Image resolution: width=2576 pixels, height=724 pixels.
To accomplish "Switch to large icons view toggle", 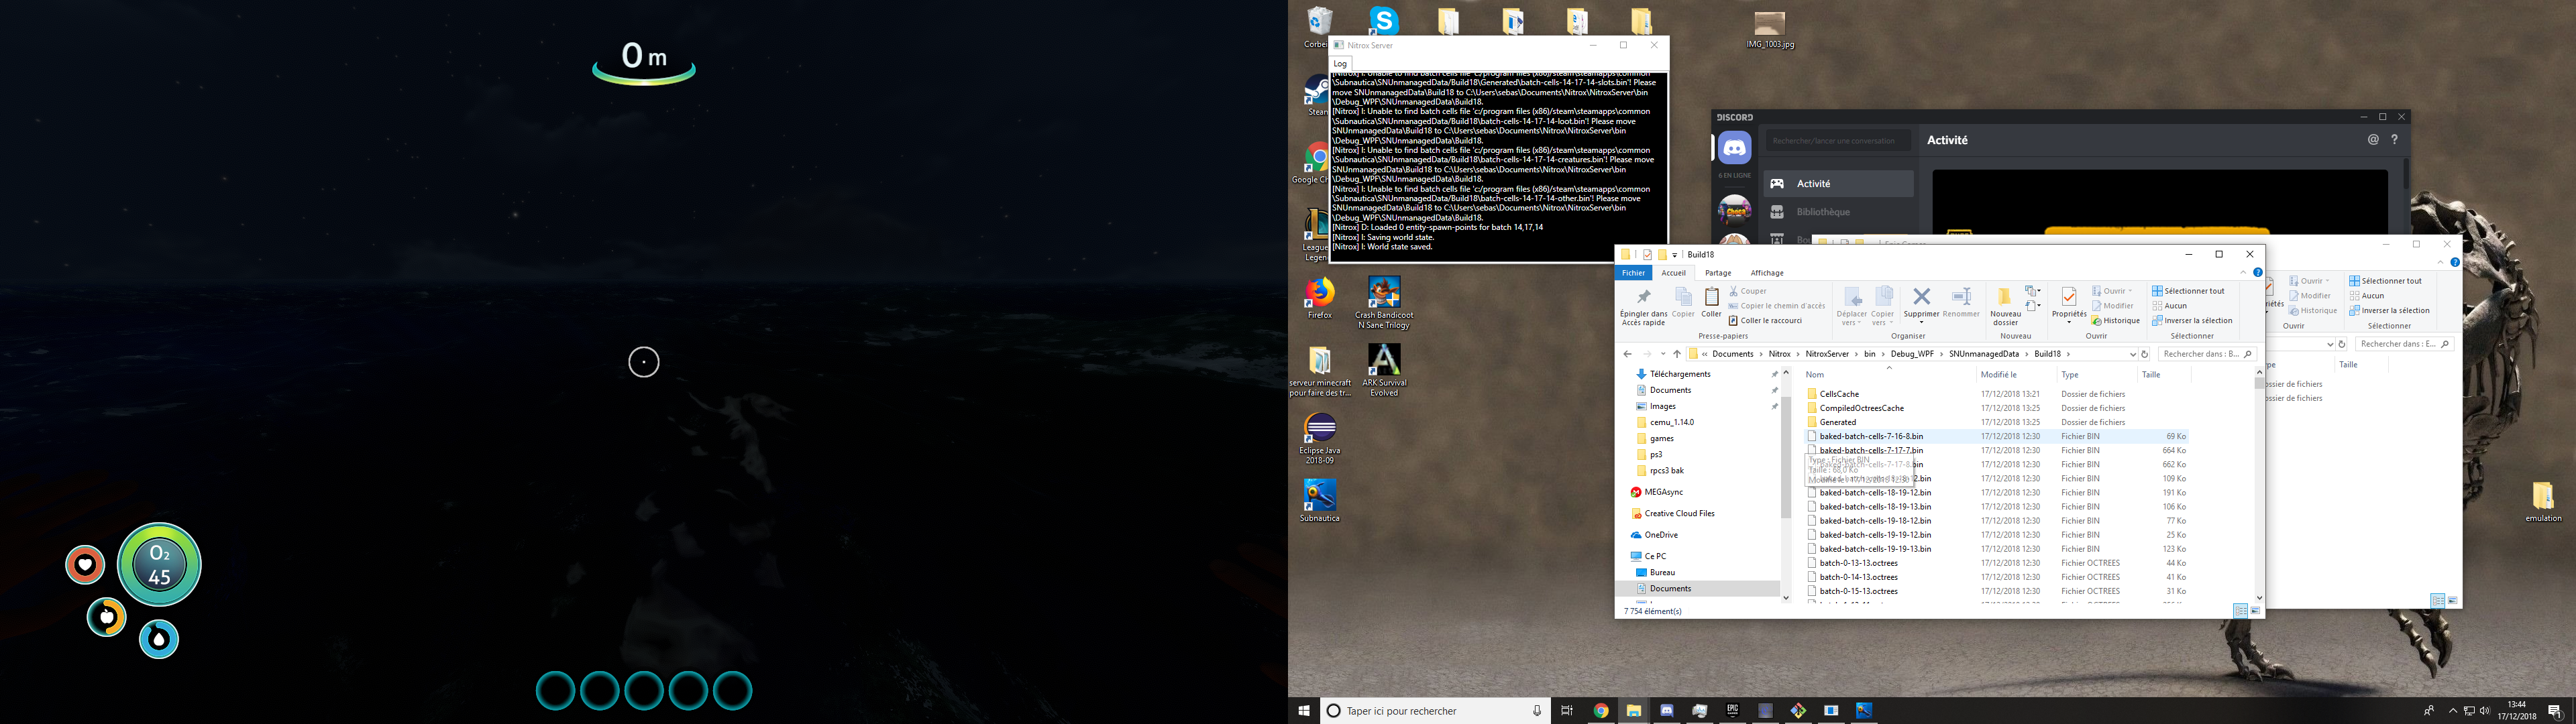I will (x=2255, y=611).
